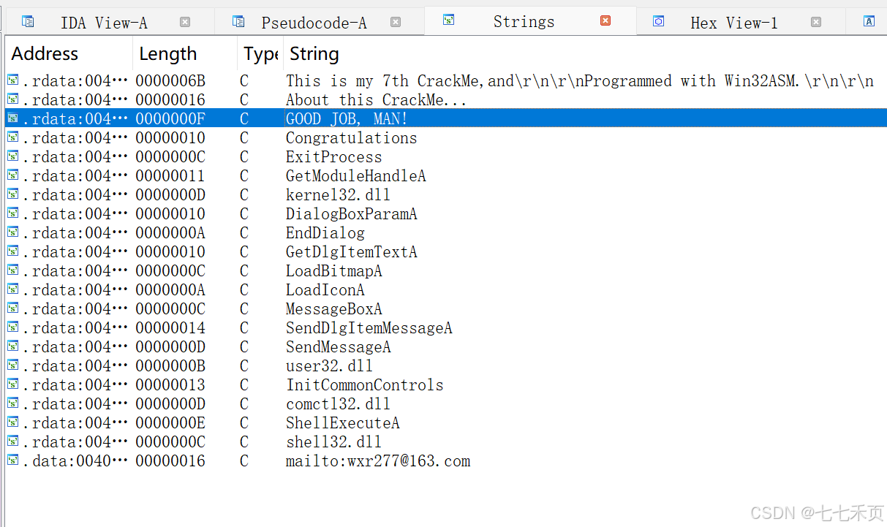Select the 'comctl32.dll' string
887x527 pixels.
[338, 404]
